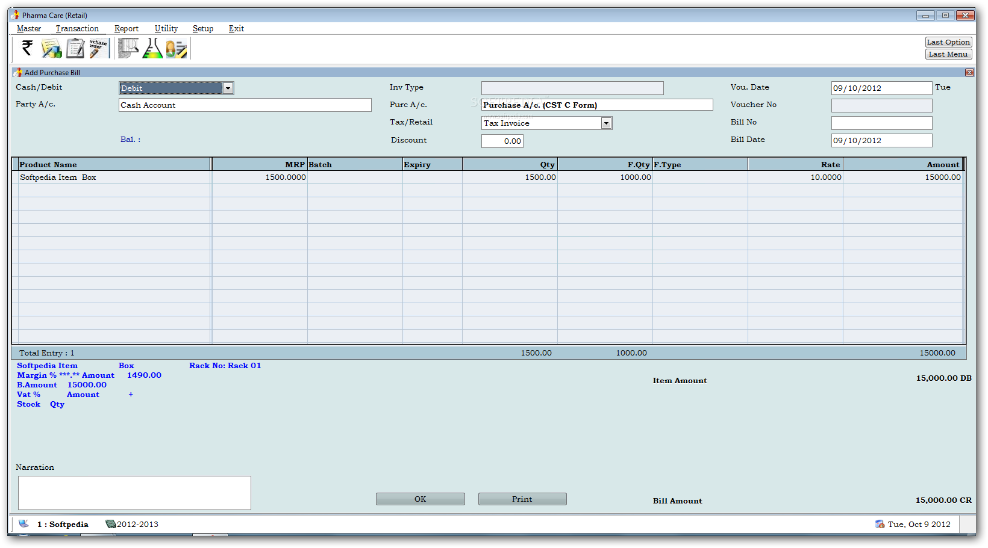Screen dimensions: 988x548
Task: Click the F.Type column header
Action: coord(700,165)
